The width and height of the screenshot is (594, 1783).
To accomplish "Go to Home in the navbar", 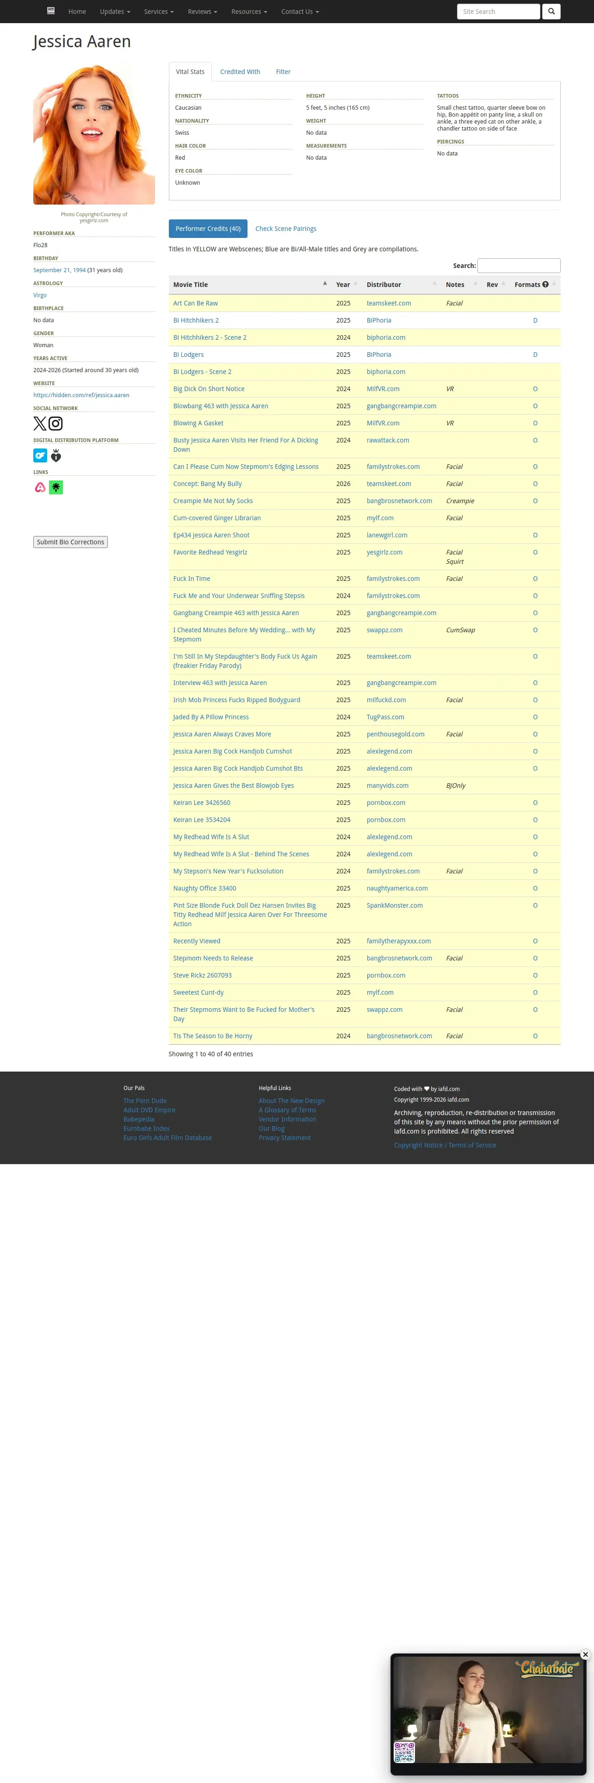I will pyautogui.click(x=77, y=12).
